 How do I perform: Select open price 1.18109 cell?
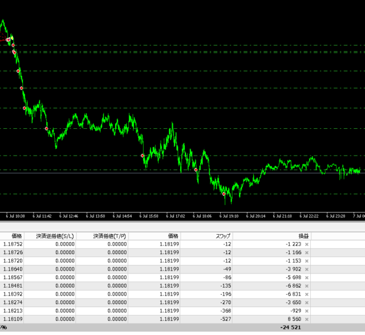pyautogui.click(x=12, y=319)
